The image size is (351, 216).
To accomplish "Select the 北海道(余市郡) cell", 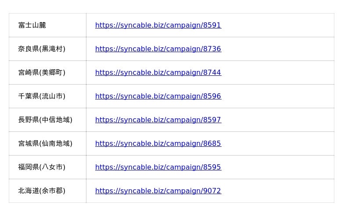I will (x=42, y=191).
